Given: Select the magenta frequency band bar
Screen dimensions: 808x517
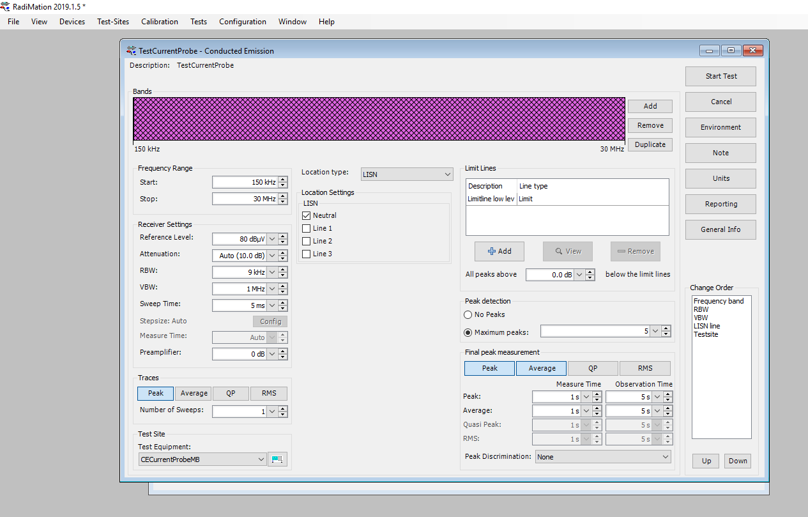Looking at the screenshot, I should click(379, 120).
